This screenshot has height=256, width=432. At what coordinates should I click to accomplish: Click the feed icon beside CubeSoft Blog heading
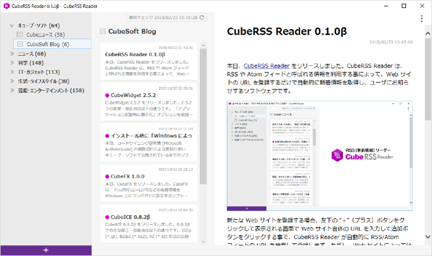coord(103,31)
